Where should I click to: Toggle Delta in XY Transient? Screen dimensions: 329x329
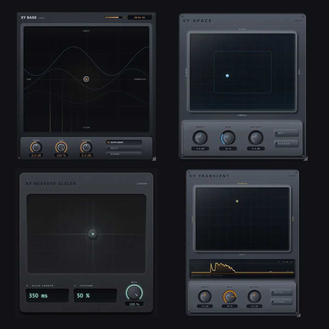click(x=281, y=293)
